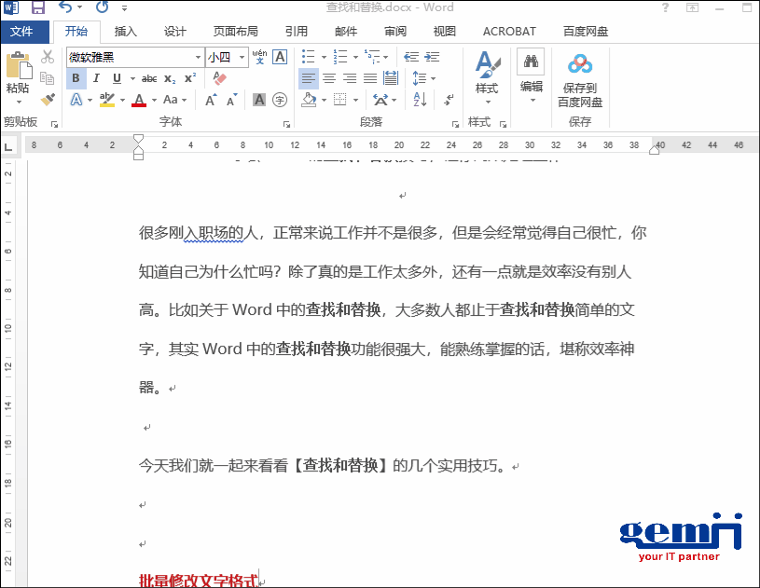Image resolution: width=760 pixels, height=588 pixels.
Task: Click the Clear Formatting eraser icon
Action: pyautogui.click(x=220, y=78)
